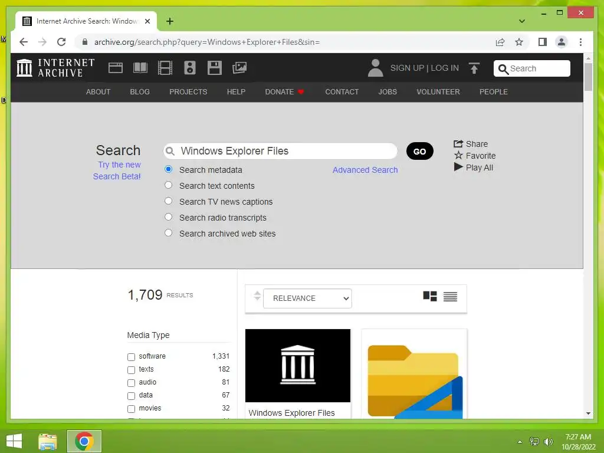
Task: Open the HELP menu item
Action: coord(236,91)
